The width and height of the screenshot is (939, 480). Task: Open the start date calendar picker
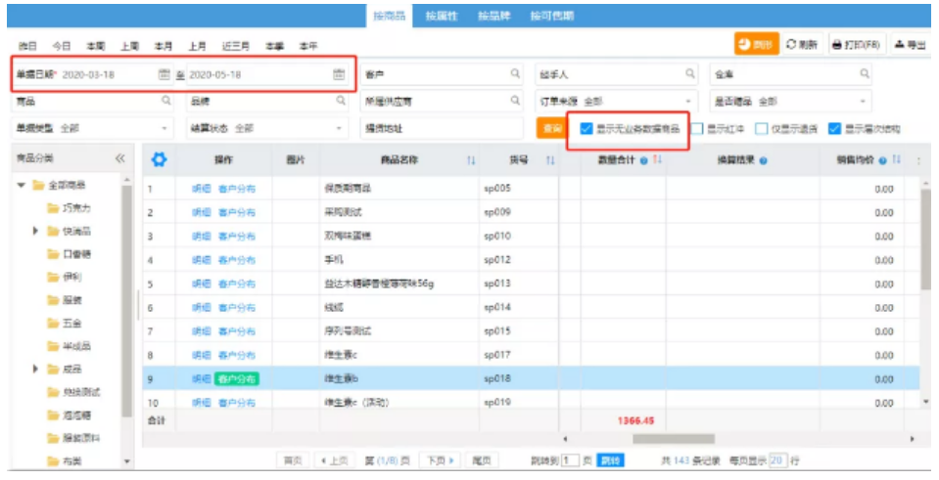(164, 74)
